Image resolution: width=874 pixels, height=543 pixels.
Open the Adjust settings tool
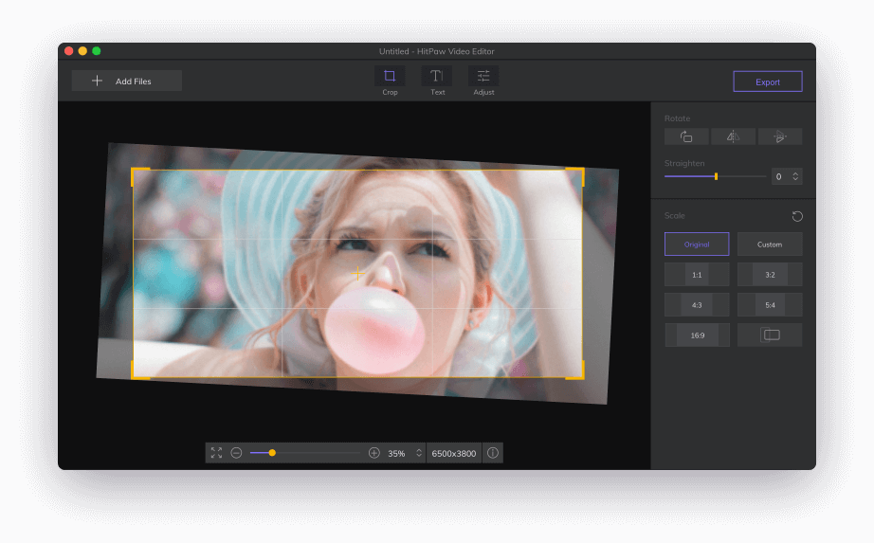(483, 77)
